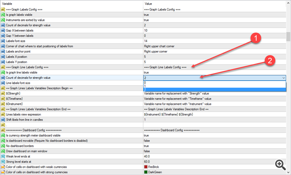Click the icon beside 'Draw dashboard on main window'

tap(3, 151)
